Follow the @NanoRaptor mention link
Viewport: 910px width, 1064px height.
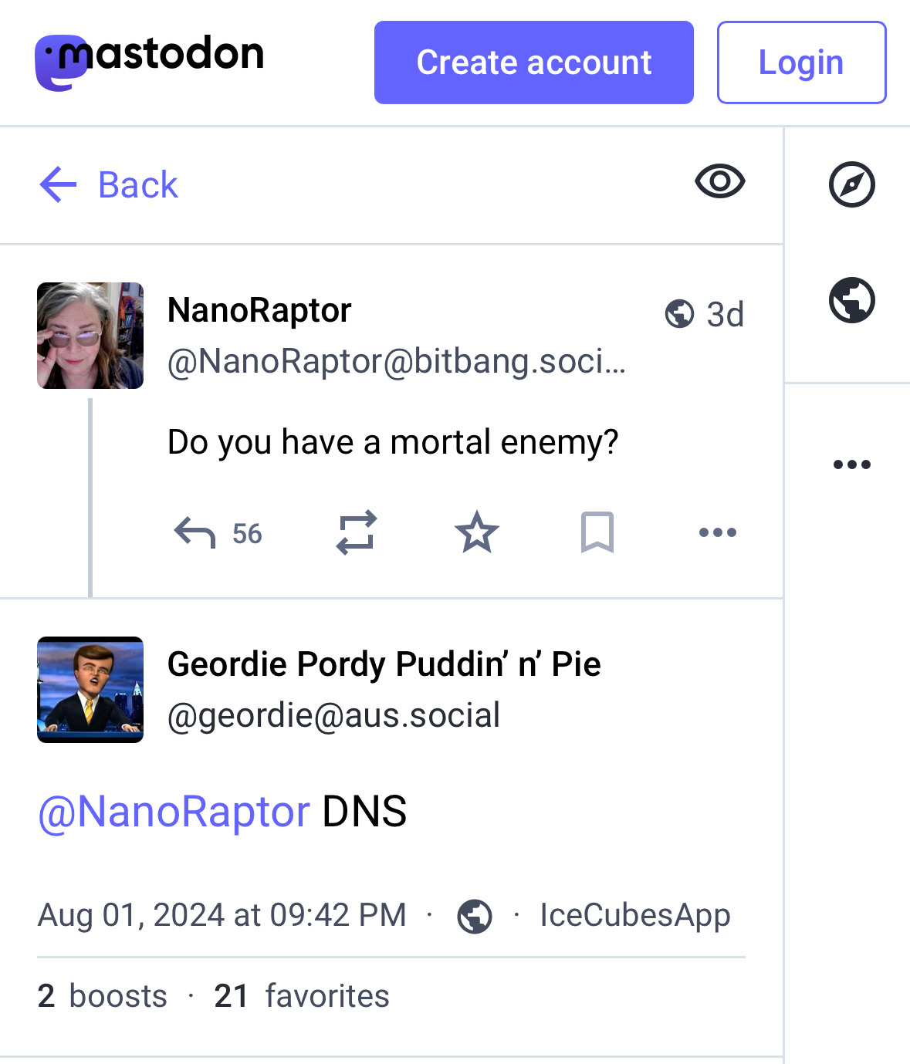(174, 812)
